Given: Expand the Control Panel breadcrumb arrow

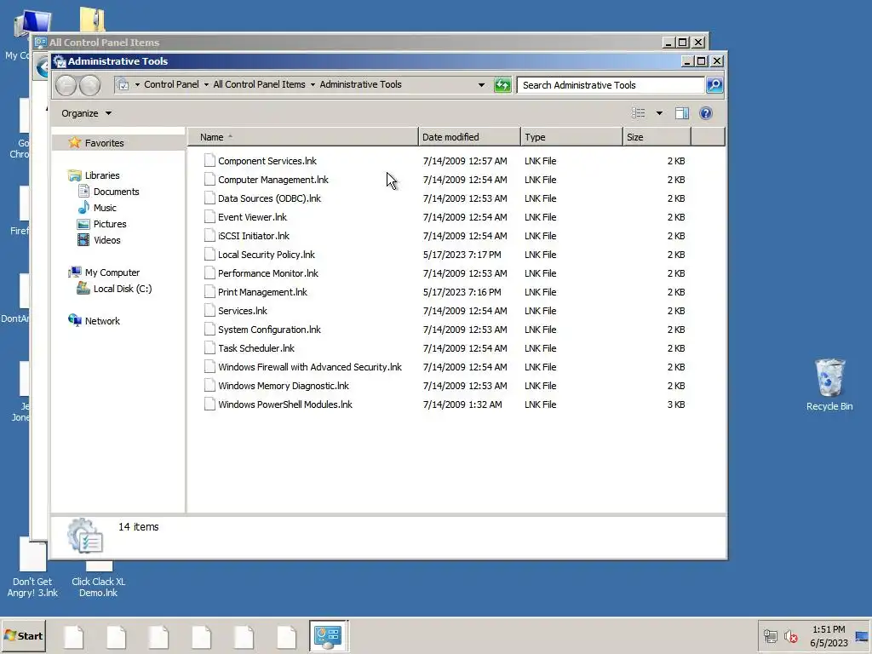Looking at the screenshot, I should tap(206, 84).
